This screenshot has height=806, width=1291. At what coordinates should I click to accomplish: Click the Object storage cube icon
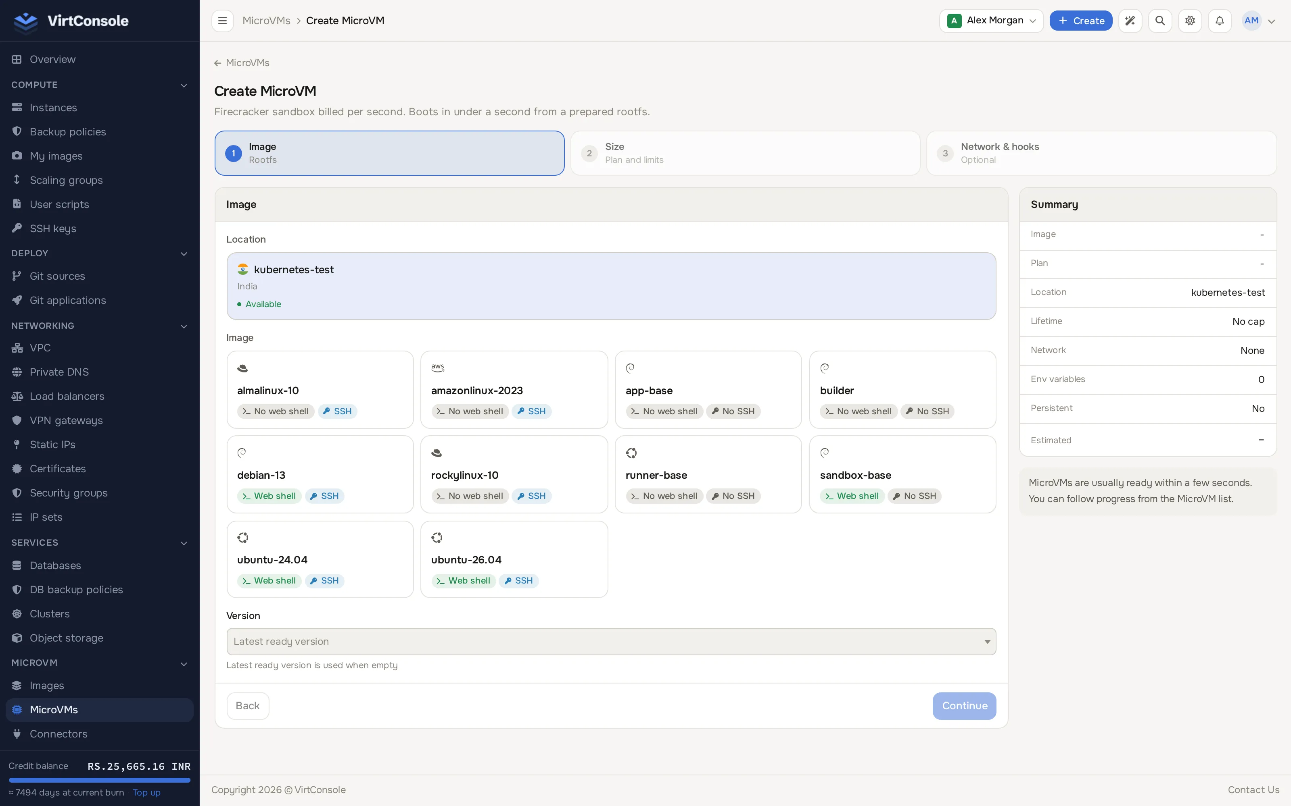(x=17, y=638)
